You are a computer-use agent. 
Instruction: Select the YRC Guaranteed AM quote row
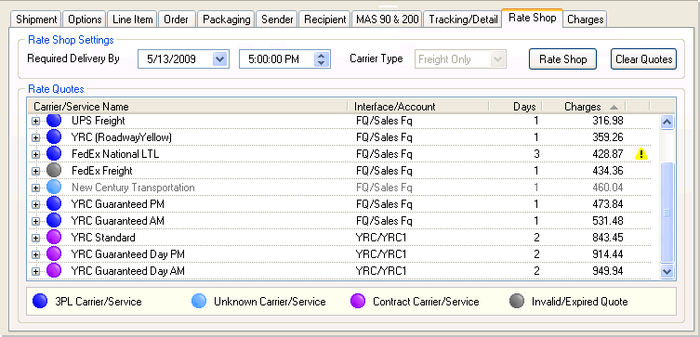point(341,221)
